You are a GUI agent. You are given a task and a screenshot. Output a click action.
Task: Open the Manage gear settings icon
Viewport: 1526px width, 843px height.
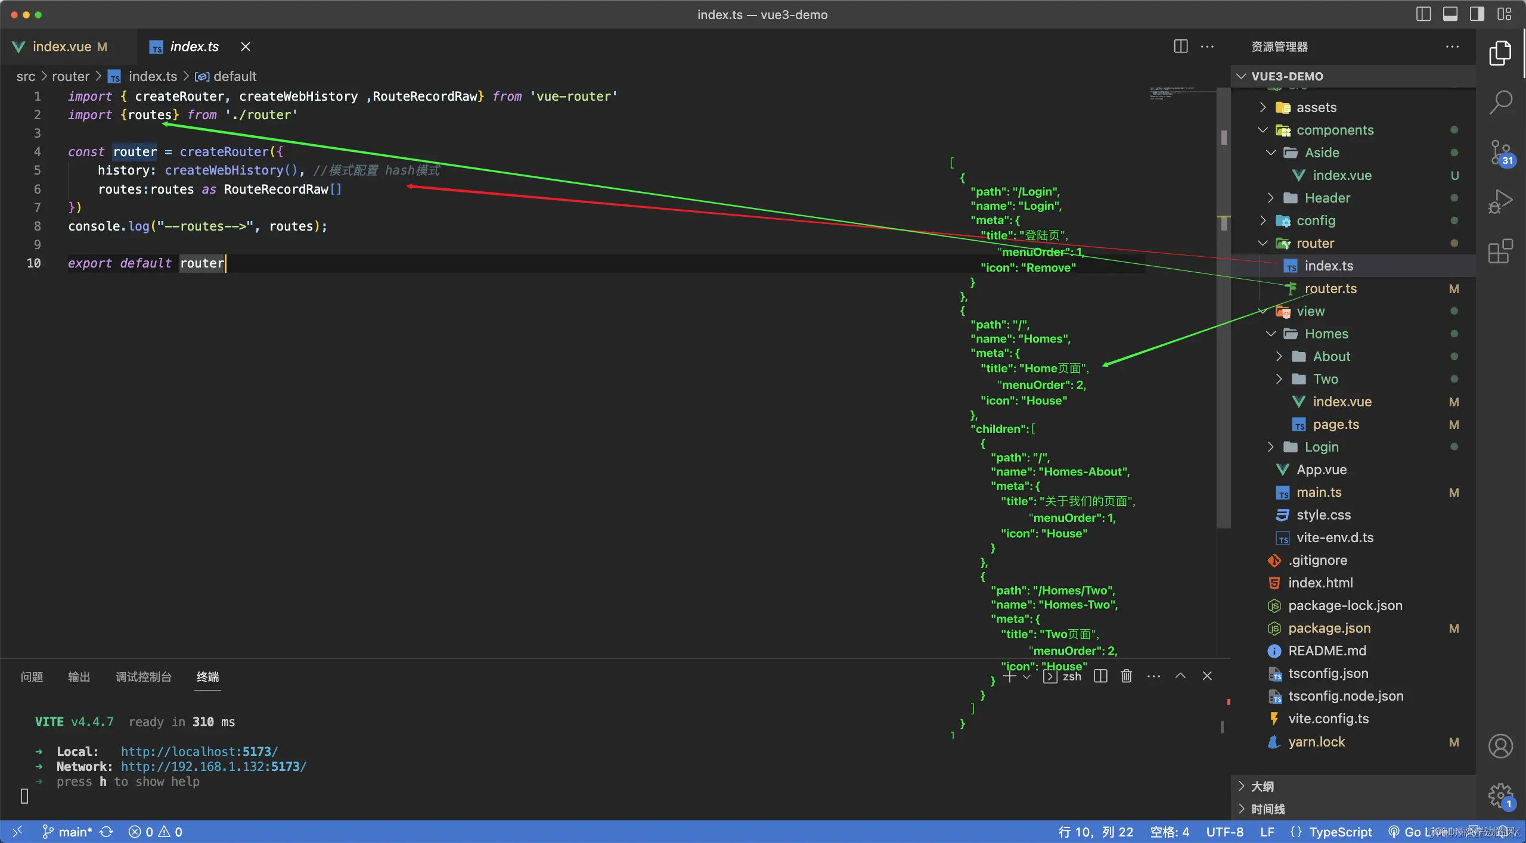(1500, 795)
